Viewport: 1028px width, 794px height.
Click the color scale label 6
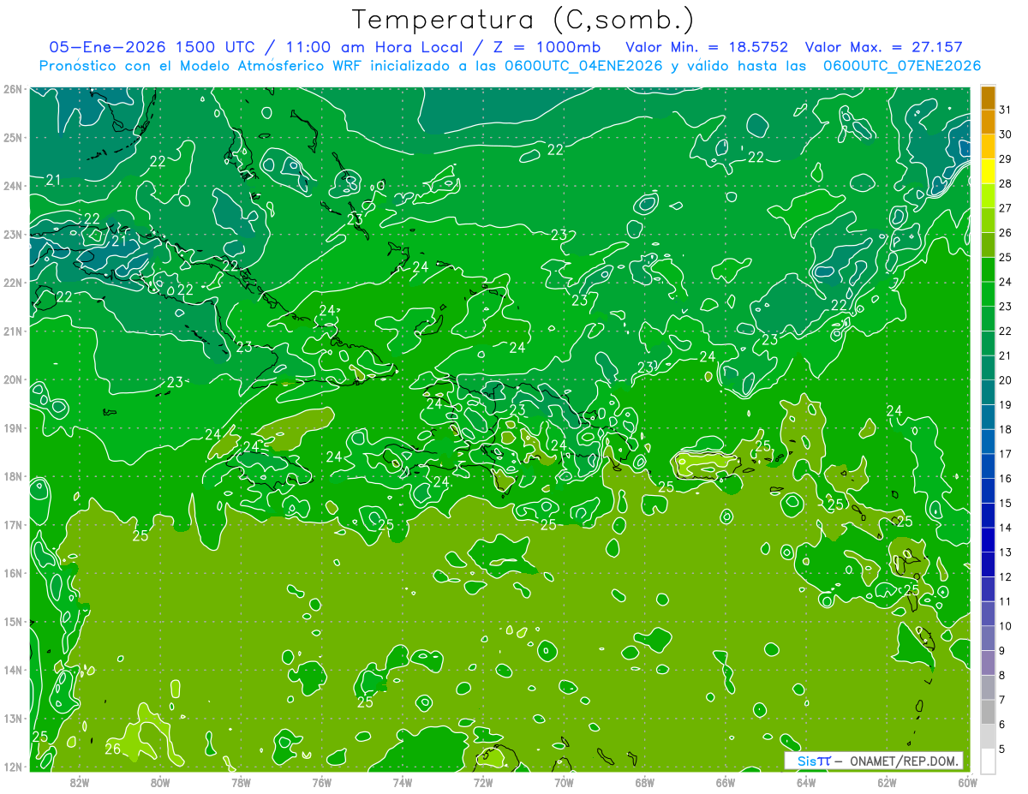coord(1002,724)
